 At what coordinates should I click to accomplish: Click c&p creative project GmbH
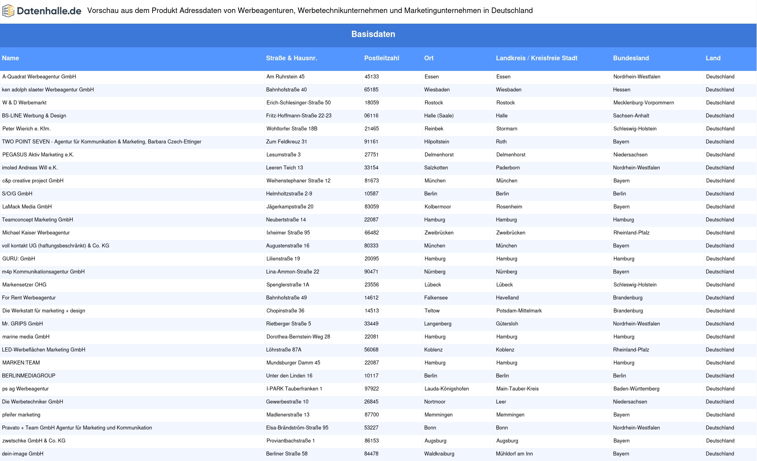pyautogui.click(x=33, y=181)
